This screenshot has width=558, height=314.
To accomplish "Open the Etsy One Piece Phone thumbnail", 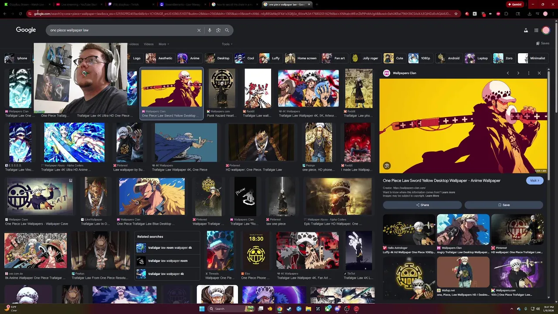I will tap(256, 251).
